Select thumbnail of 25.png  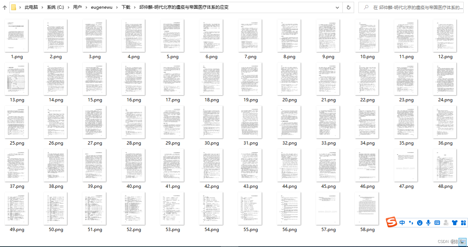tap(16, 122)
